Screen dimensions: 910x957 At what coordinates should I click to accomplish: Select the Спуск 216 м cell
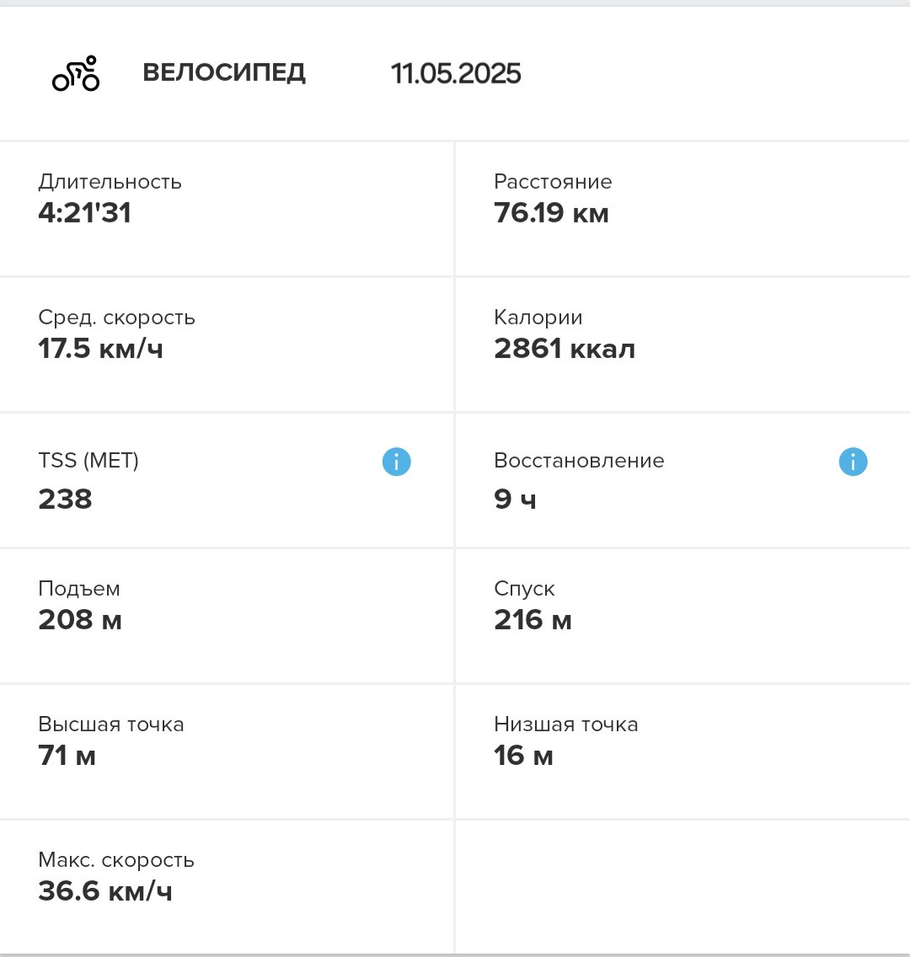[x=683, y=616]
